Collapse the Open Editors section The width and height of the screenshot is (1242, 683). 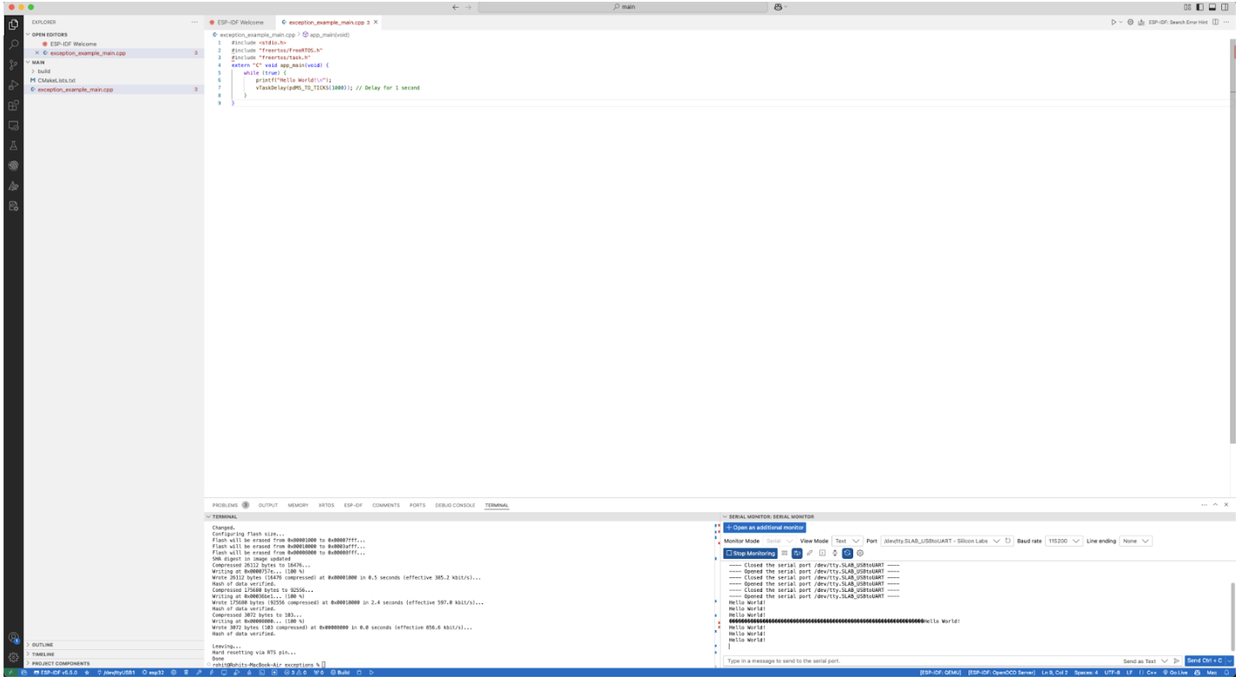(x=49, y=35)
